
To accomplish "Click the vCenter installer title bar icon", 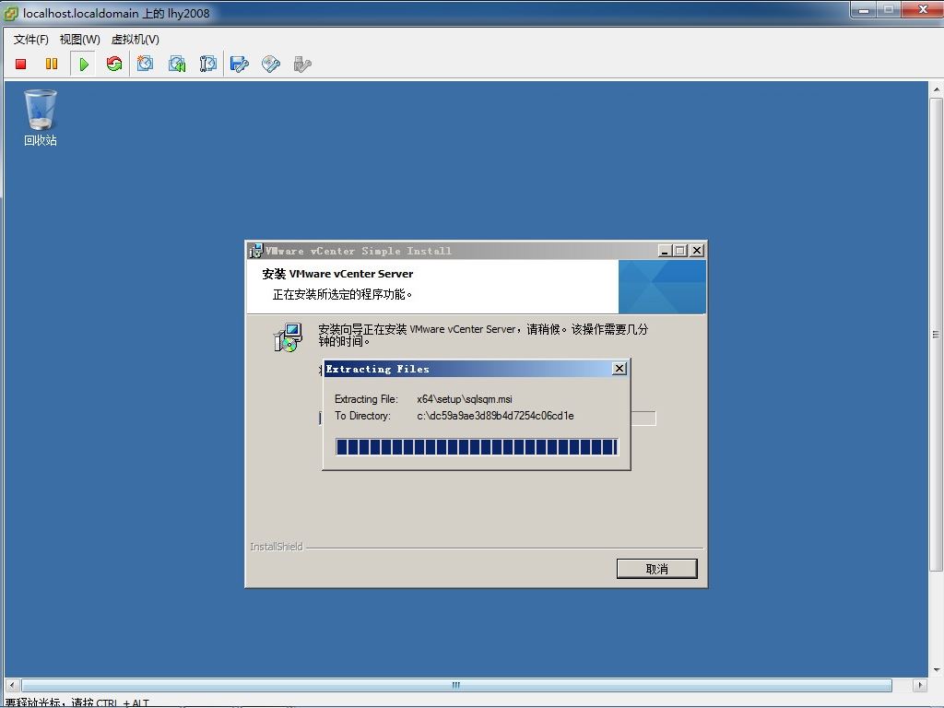I will pyautogui.click(x=256, y=251).
